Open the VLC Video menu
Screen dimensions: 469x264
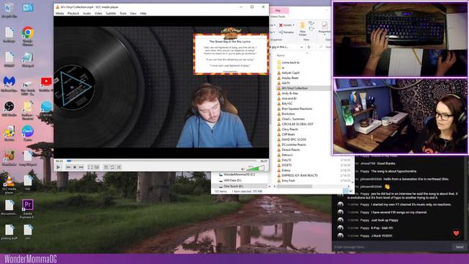[x=98, y=13]
